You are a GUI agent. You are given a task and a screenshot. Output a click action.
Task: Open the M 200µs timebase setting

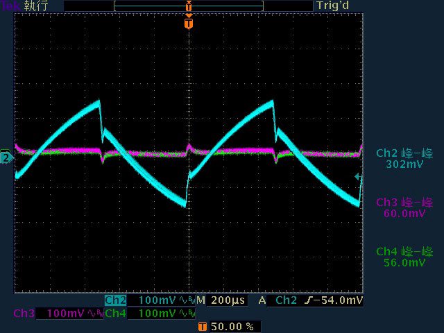point(221,300)
